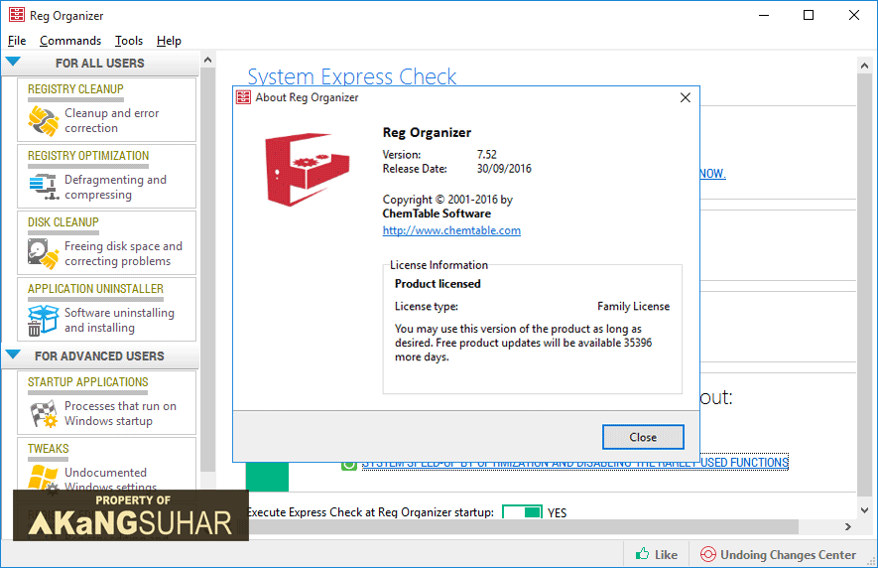Click the Application Uninstaller box icon
This screenshot has height=568, width=878.
click(x=43, y=320)
